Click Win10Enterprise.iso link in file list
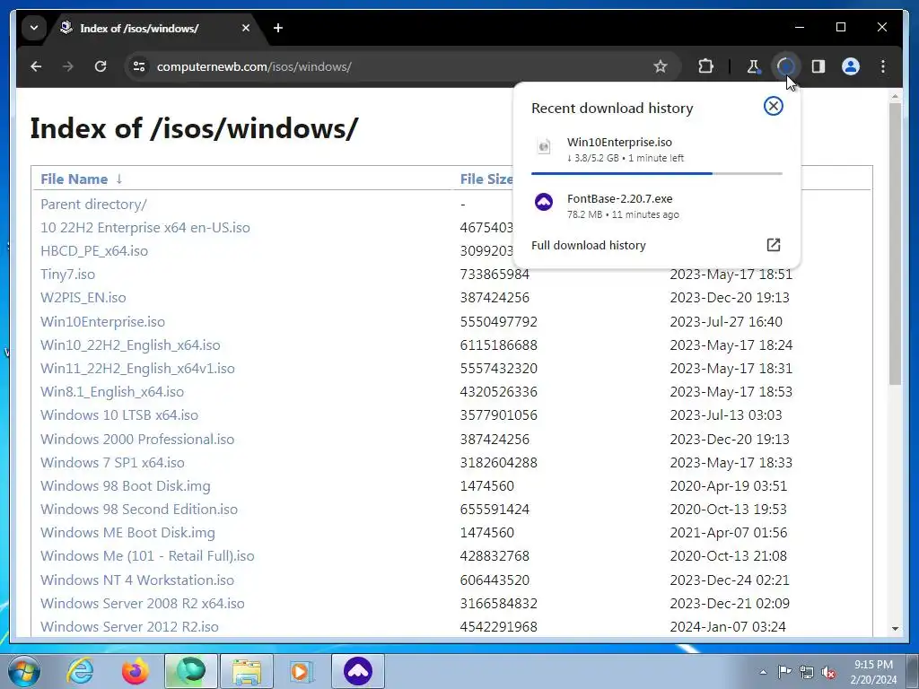 tap(102, 322)
